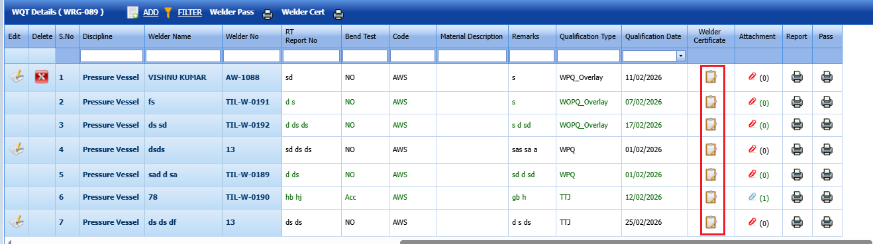Viewport: 873px width, 244px height.
Task: Sort by Discipline column header
Action: tap(97, 36)
